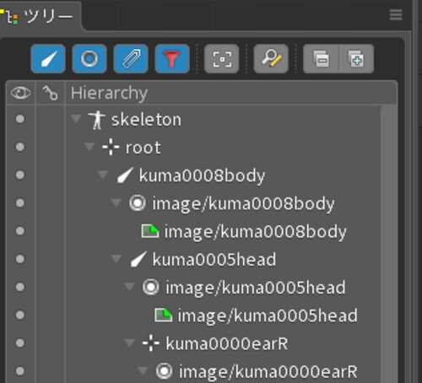The width and height of the screenshot is (422, 383).
Task: Toggle visibility dot for kuma0005head bone
Action: (20, 259)
